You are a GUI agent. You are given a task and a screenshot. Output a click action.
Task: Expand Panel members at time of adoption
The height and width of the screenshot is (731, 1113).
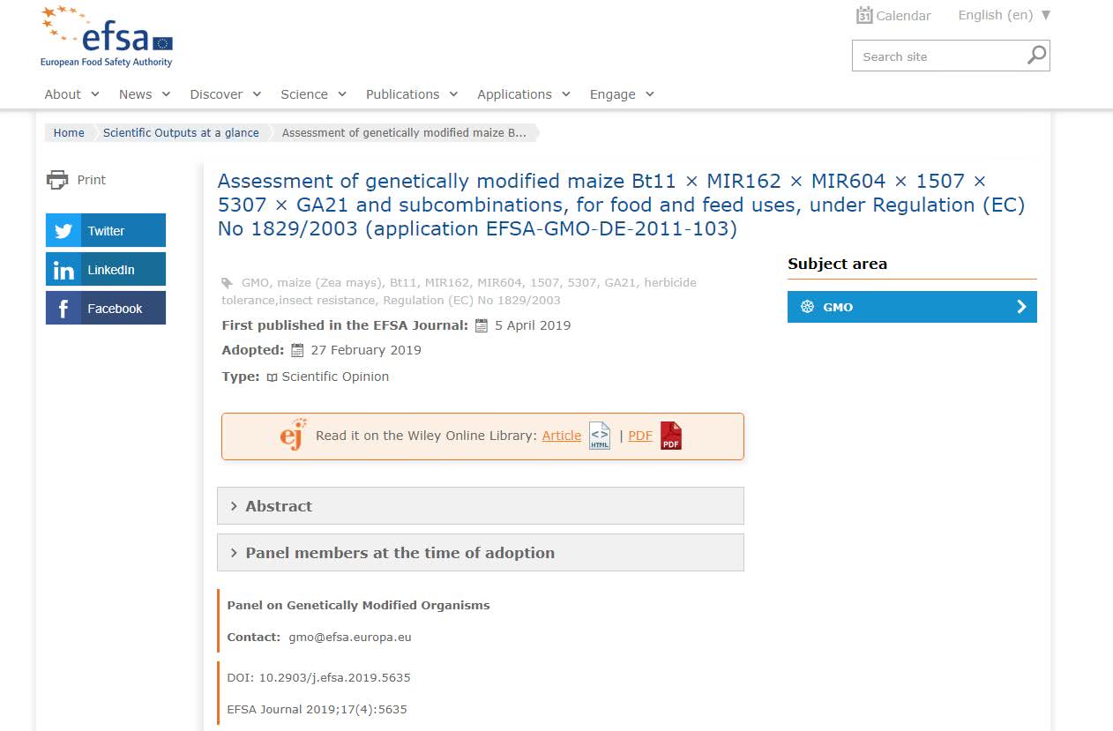[480, 553]
